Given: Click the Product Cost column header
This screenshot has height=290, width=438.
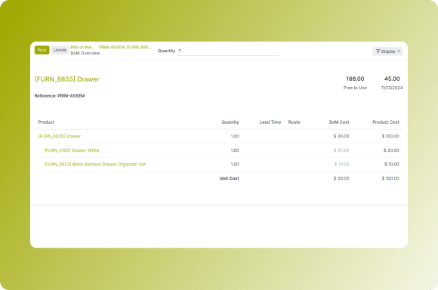Looking at the screenshot, I should pos(386,122).
